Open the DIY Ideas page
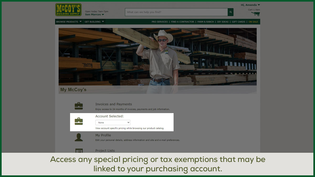315x177 pixels. click(x=223, y=22)
